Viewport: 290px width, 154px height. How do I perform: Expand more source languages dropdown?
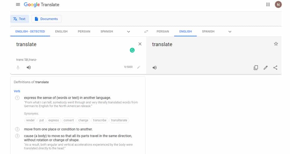[128, 32]
